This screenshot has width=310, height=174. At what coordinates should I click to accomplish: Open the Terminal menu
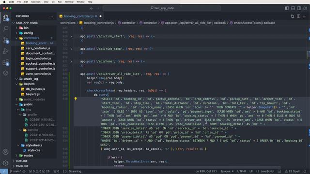[x=69, y=2]
